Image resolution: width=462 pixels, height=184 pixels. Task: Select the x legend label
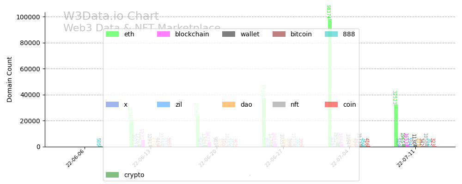tap(126, 104)
